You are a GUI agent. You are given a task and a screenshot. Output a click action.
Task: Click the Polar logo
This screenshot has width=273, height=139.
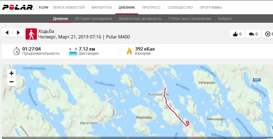pos(18,7)
